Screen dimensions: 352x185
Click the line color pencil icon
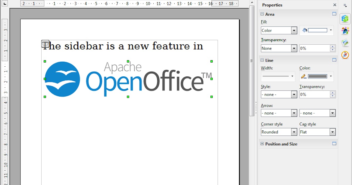(x=303, y=76)
